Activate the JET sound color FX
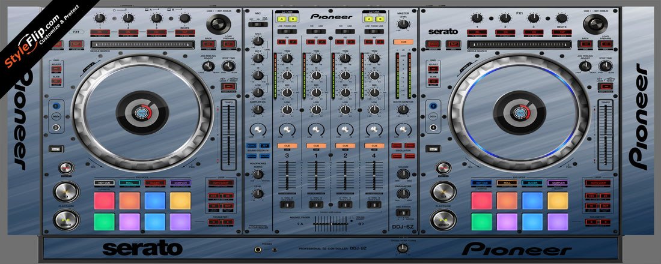 pyautogui.click(x=265, y=146)
